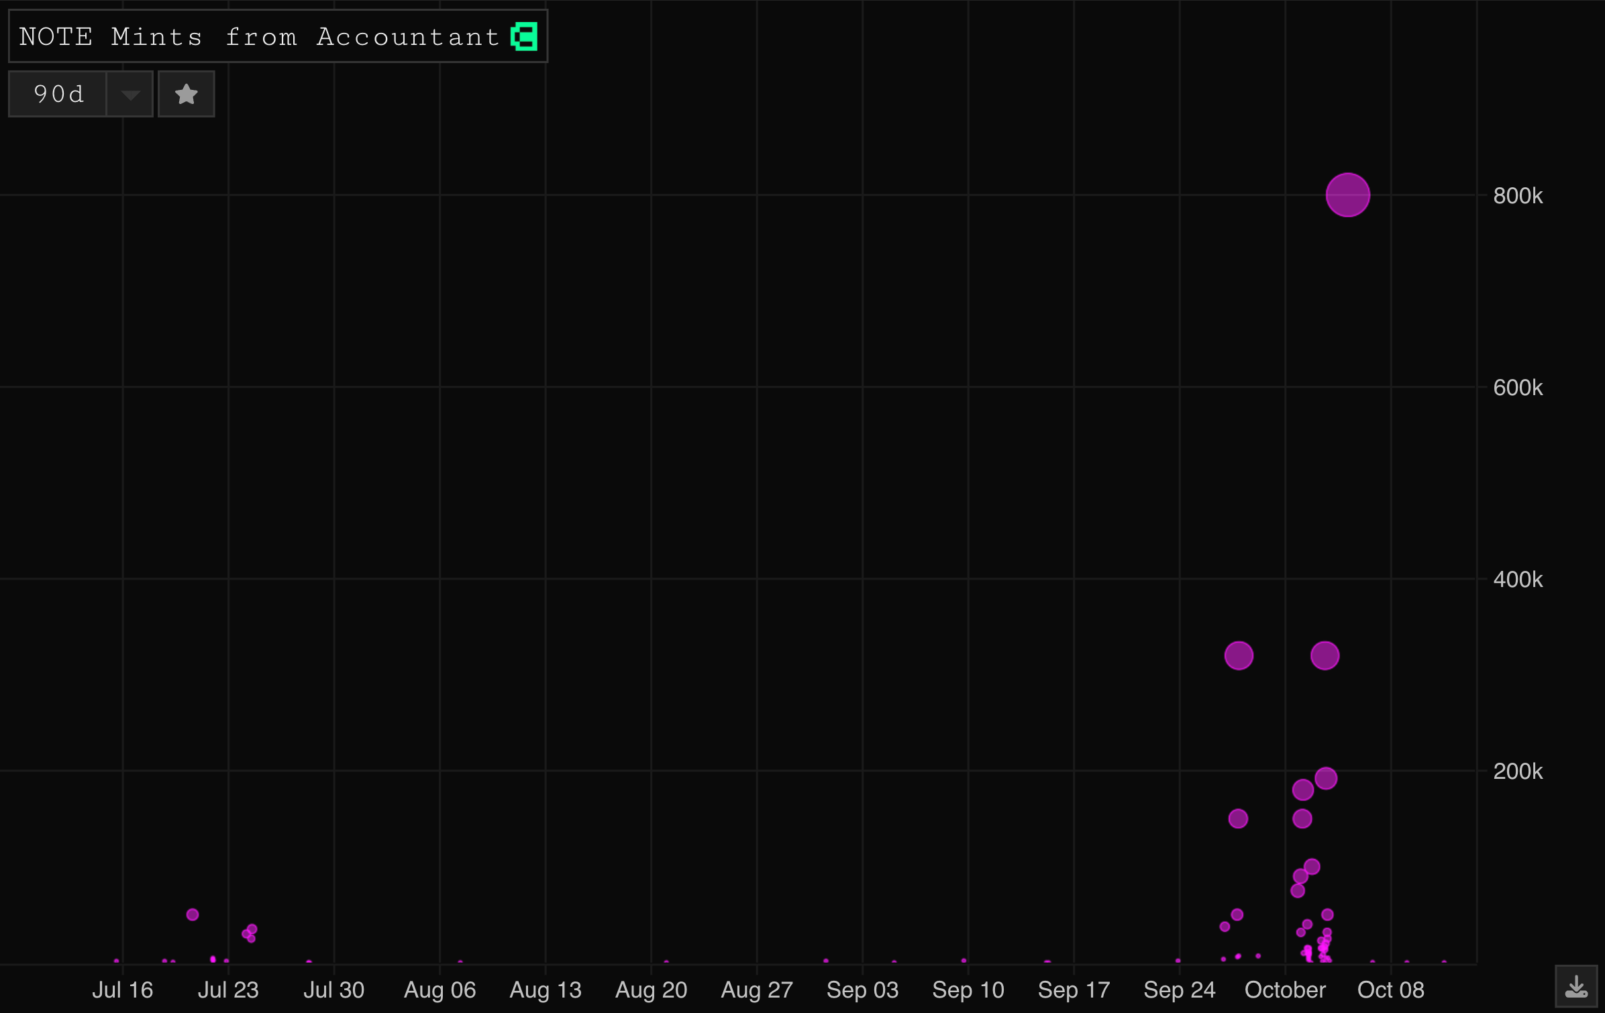The height and width of the screenshot is (1013, 1605).
Task: Click the NOTE Mints from Accountant title
Action: pos(259,37)
